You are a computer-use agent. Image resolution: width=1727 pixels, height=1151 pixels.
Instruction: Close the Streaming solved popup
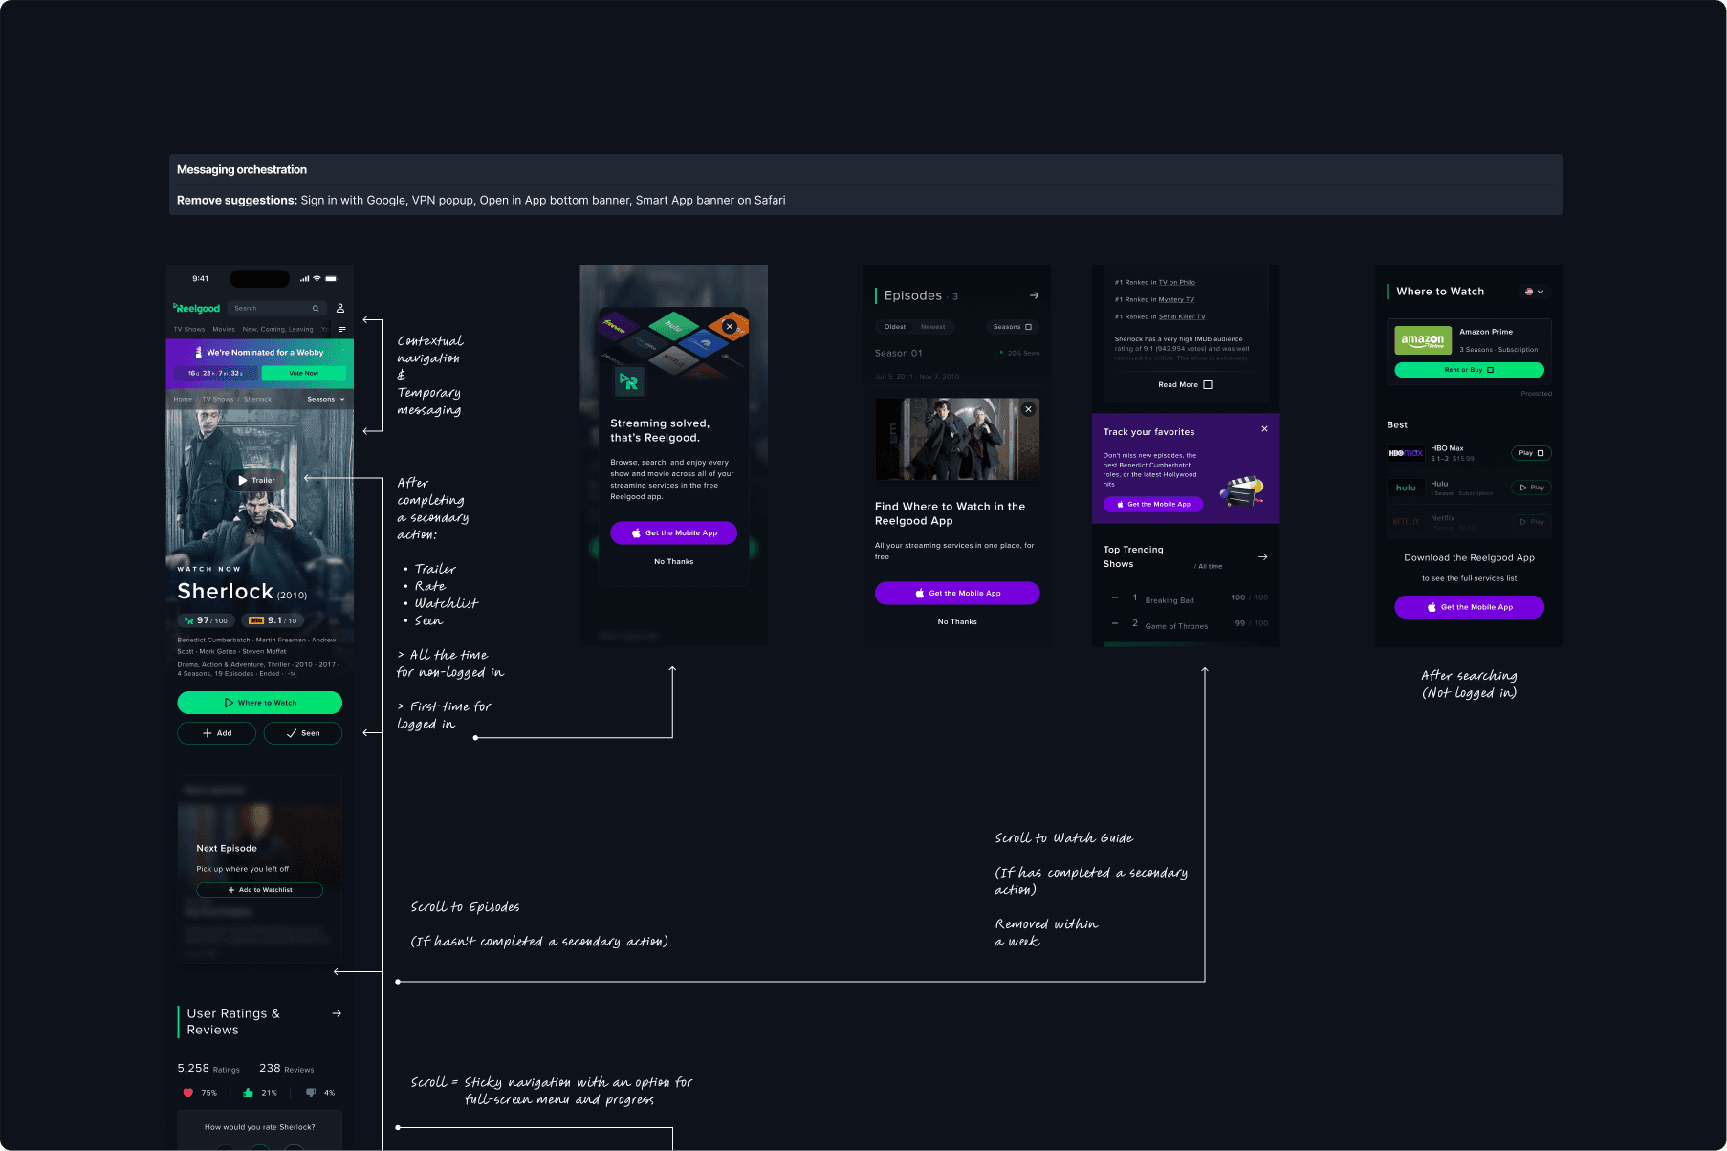[730, 326]
